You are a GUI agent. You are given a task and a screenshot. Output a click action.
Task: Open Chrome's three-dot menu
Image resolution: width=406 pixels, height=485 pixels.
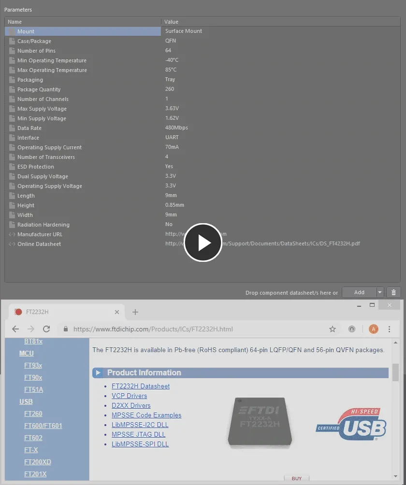tap(389, 329)
